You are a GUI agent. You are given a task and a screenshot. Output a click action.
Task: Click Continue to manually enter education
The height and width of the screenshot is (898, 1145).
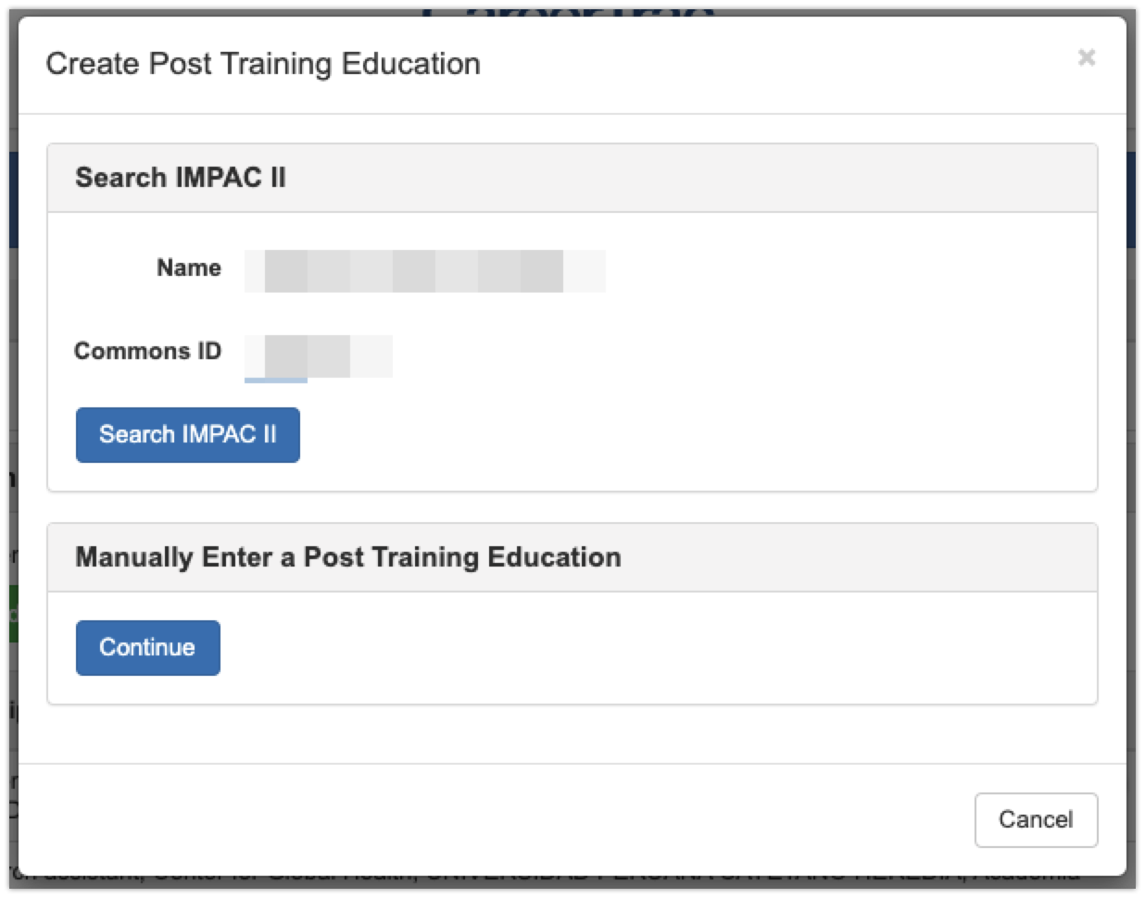[147, 647]
